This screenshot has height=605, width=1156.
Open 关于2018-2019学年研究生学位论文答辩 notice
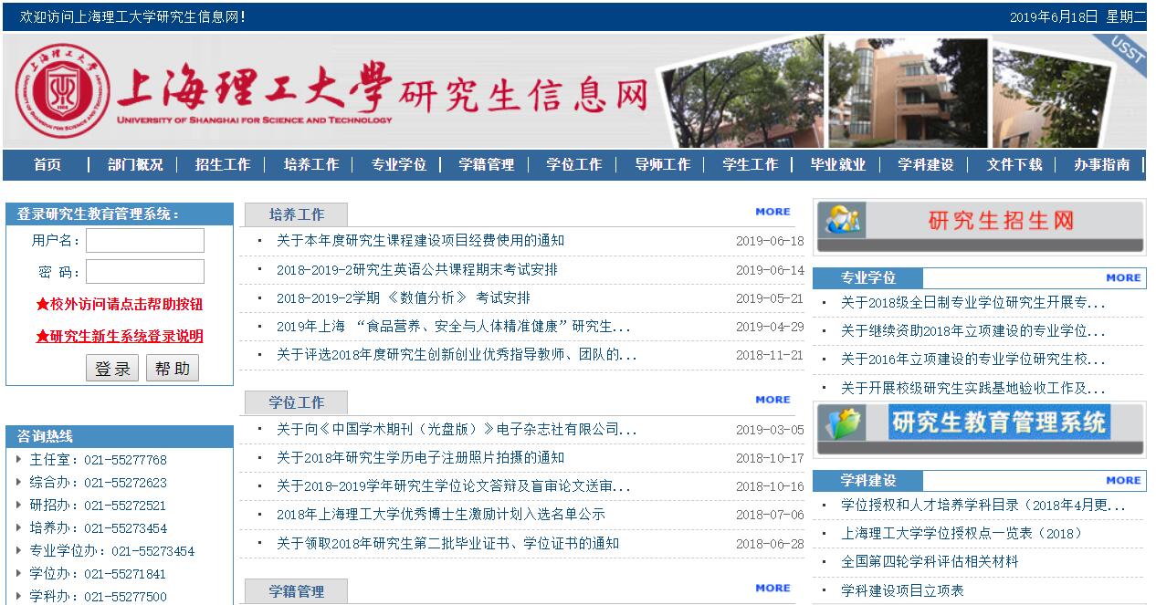coord(454,486)
